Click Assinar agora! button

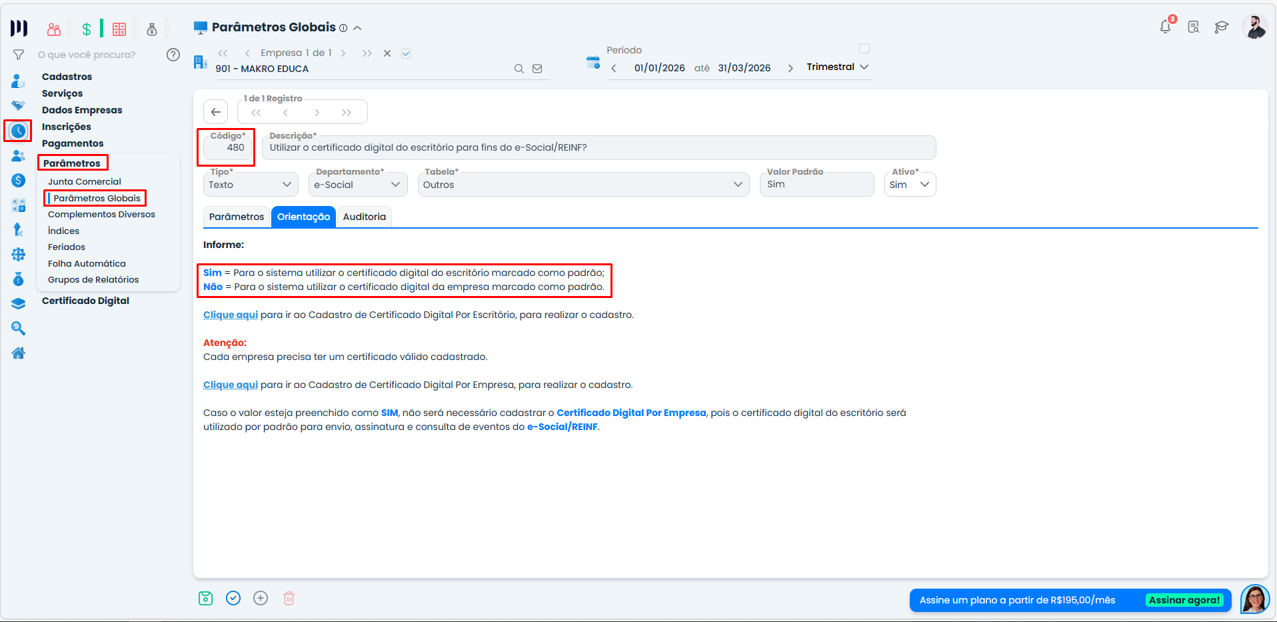[1184, 600]
